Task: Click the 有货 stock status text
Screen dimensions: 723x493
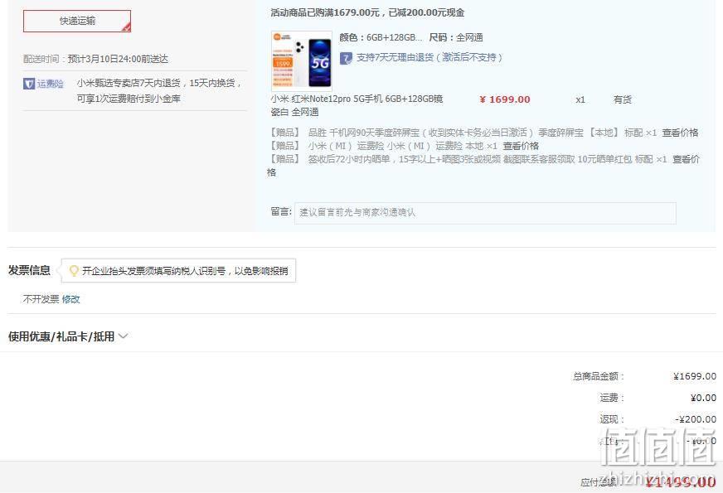Action: (x=622, y=99)
